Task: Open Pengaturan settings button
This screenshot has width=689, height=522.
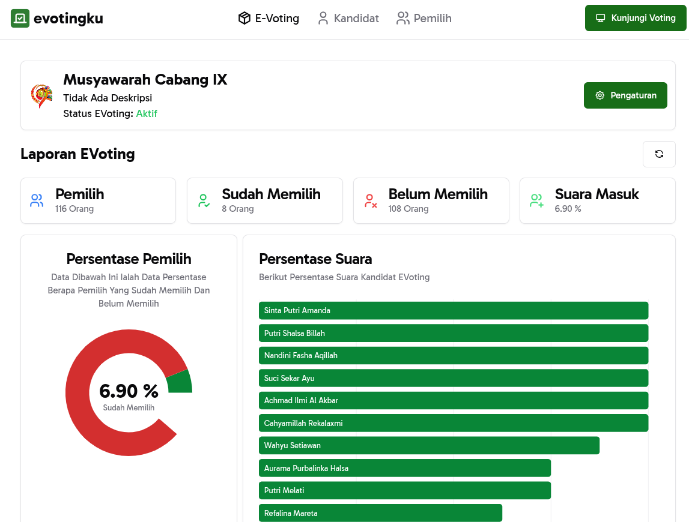Action: (625, 95)
